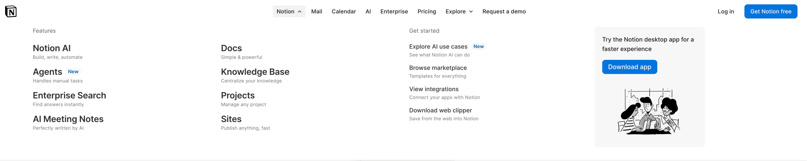The width and height of the screenshot is (807, 161).
Task: Open the Knowledge Base feature
Action: coord(255,72)
